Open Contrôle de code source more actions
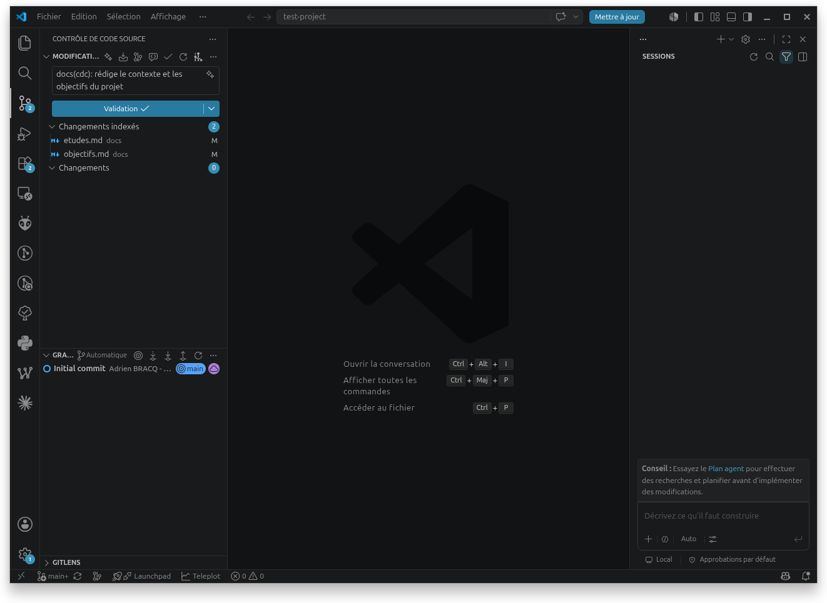Viewport: 827px width, 603px height. [x=213, y=39]
